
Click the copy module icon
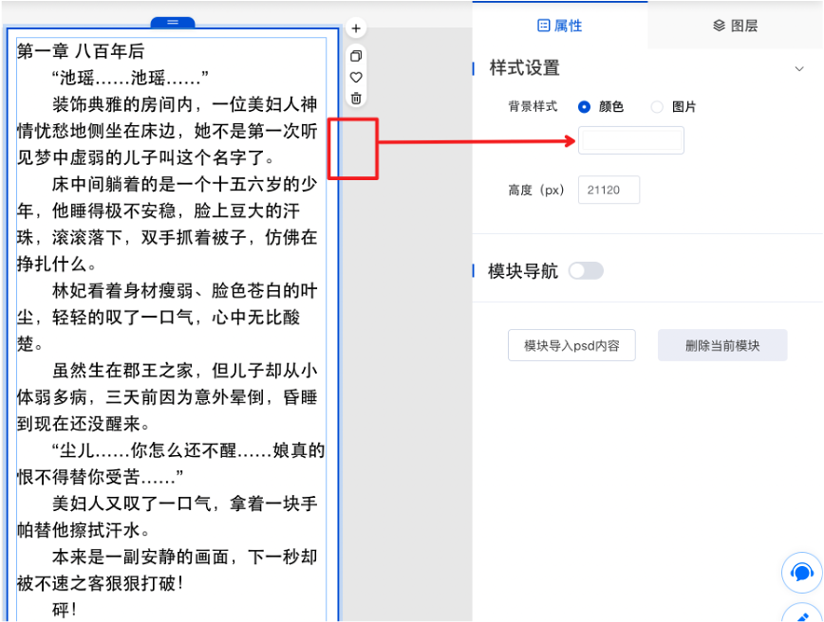pyautogui.click(x=356, y=56)
